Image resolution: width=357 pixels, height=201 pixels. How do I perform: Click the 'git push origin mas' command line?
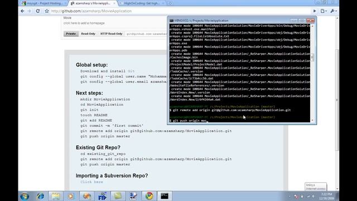188,121
